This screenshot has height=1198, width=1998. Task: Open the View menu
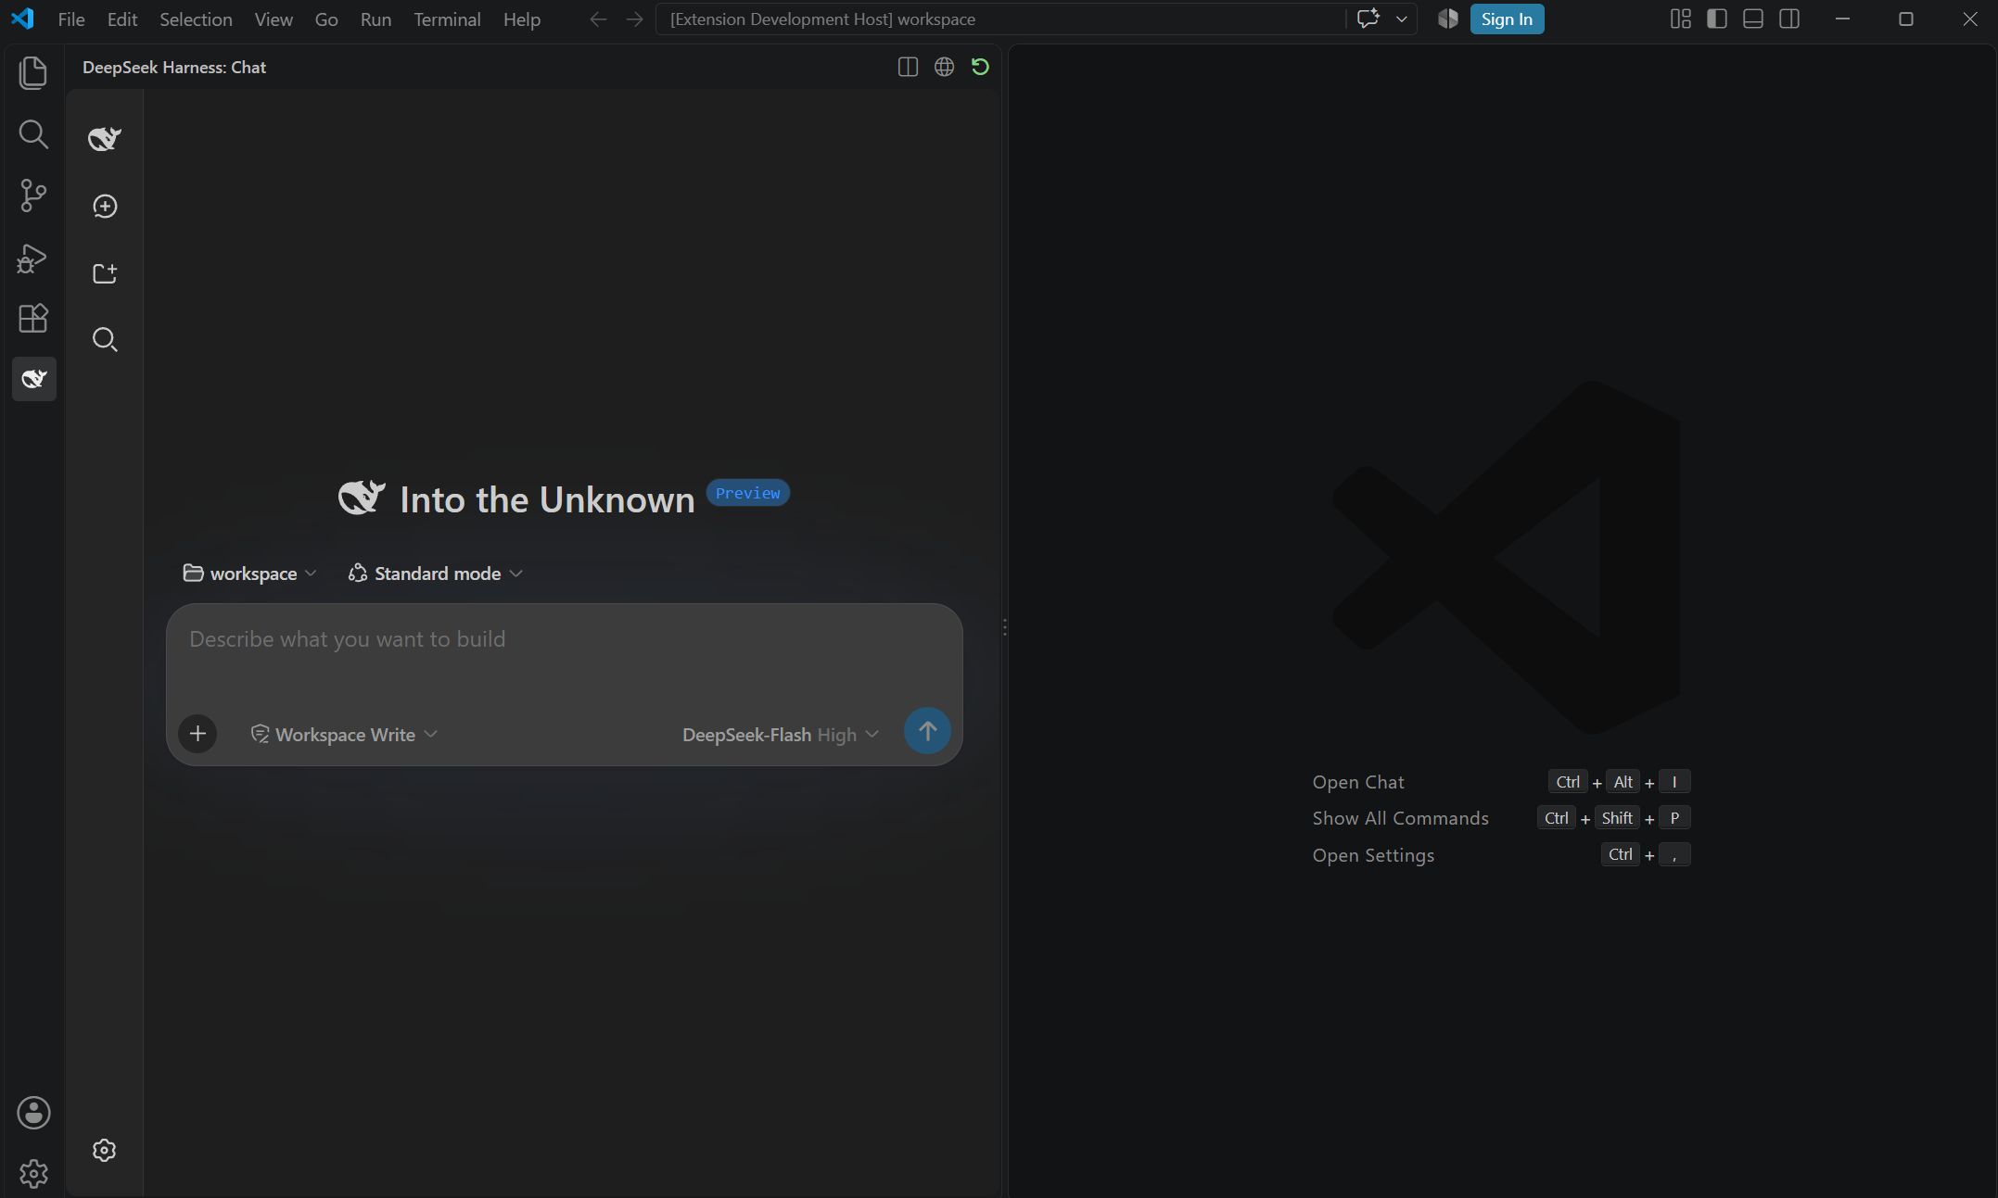coord(274,19)
